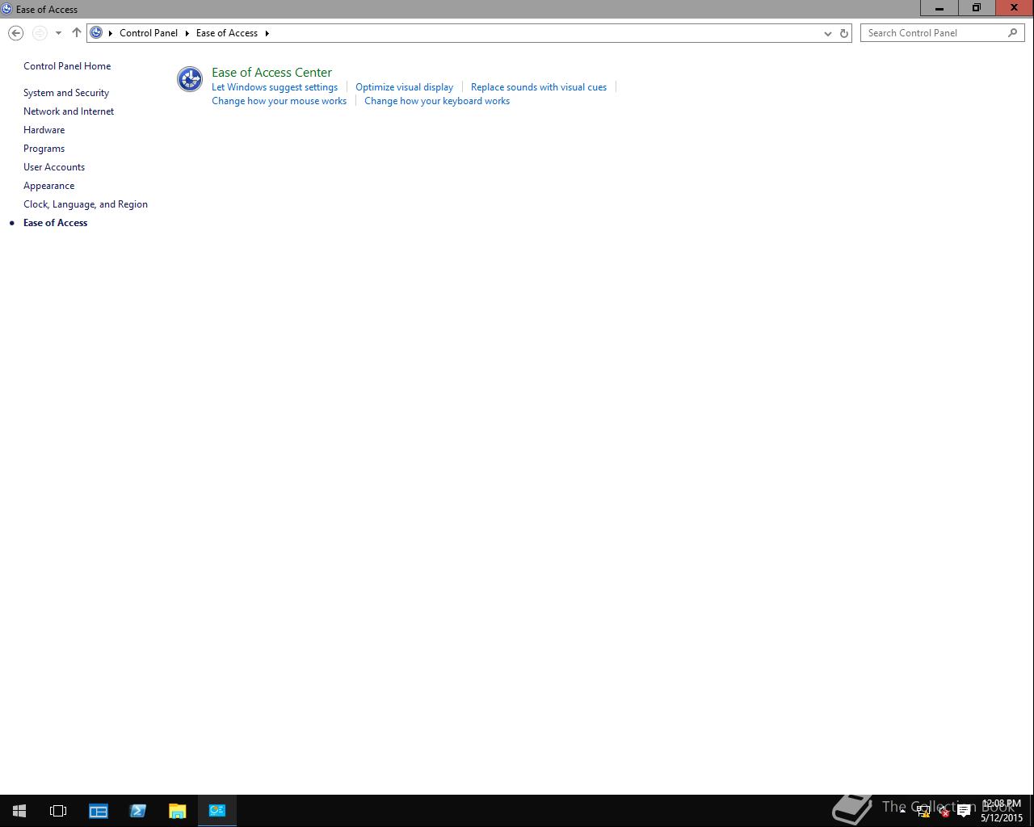Open Network and Internet category

[x=69, y=111]
